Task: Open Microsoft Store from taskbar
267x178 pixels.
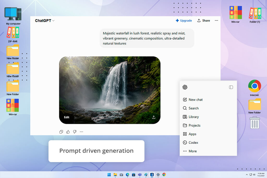Action: pyautogui.click(x=134, y=175)
